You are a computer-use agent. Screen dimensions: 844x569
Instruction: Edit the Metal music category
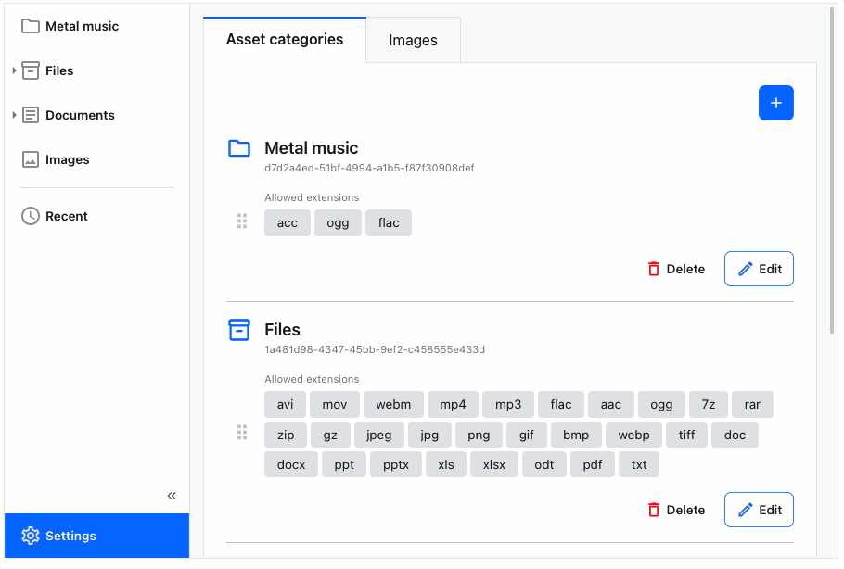(x=759, y=269)
